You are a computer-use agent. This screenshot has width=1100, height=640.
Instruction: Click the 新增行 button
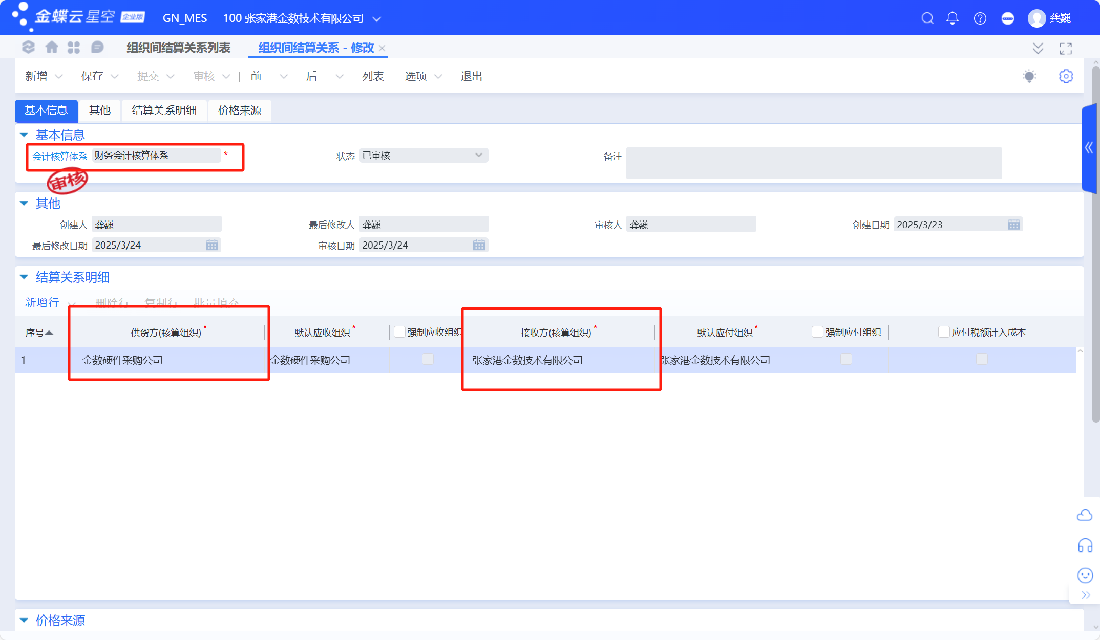click(42, 303)
